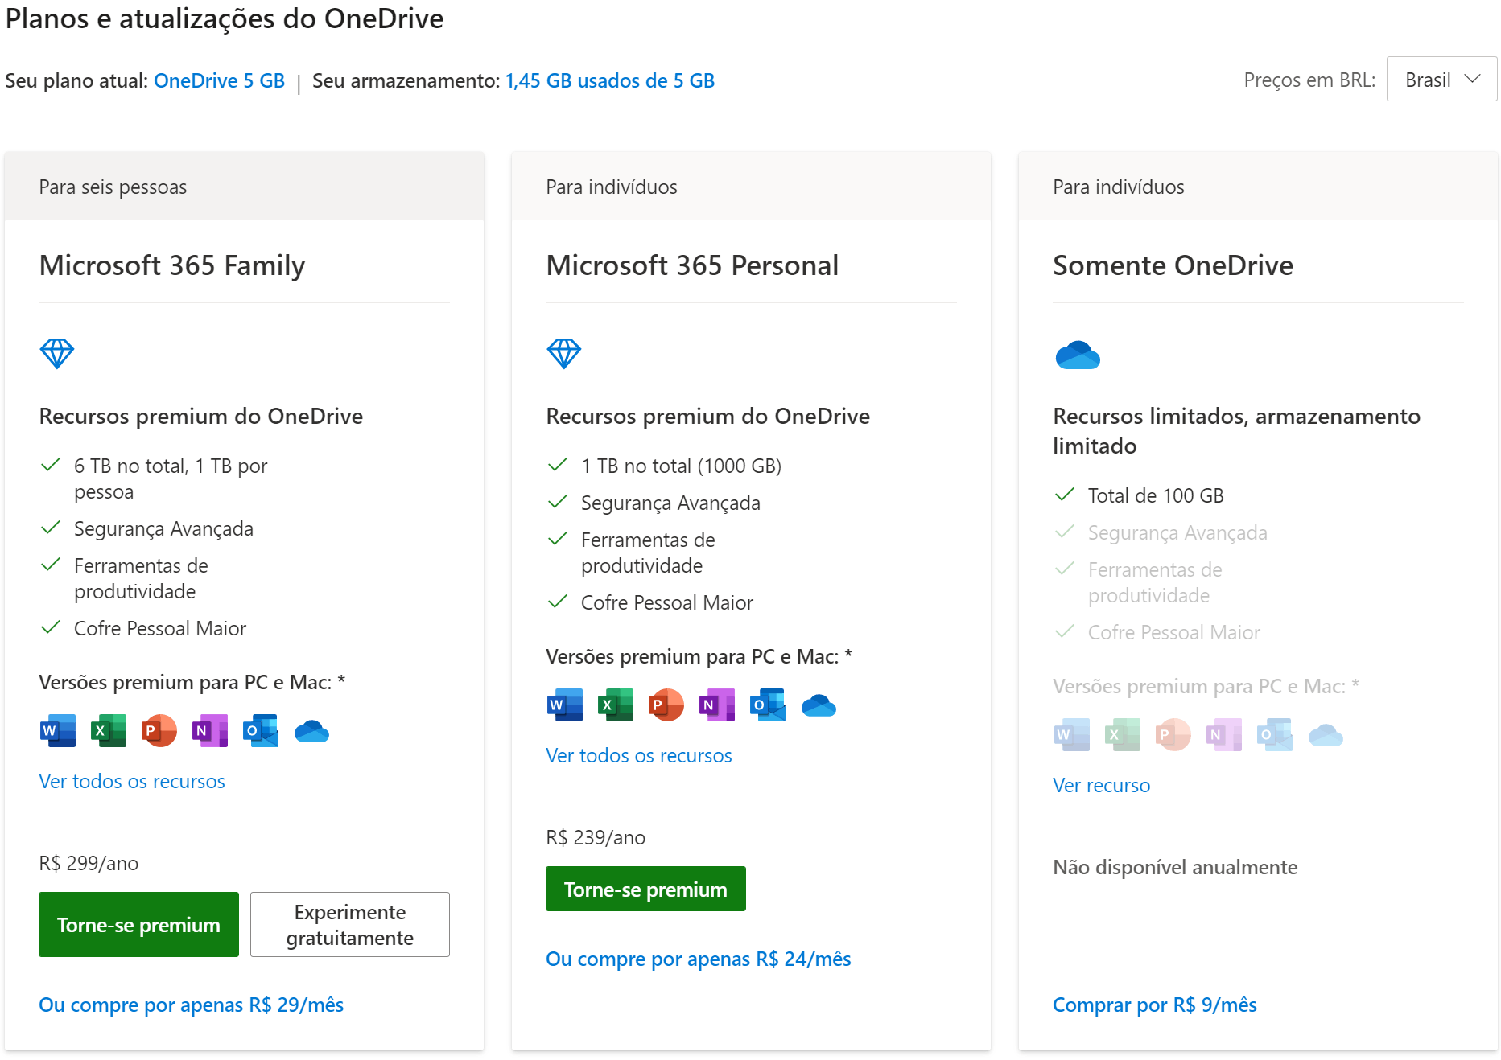1501x1060 pixels.
Task: Click the 'R$ 299/ano' price text
Action: coord(89,863)
